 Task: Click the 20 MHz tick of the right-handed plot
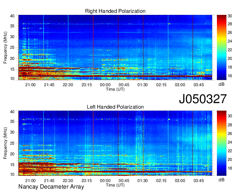(12, 58)
